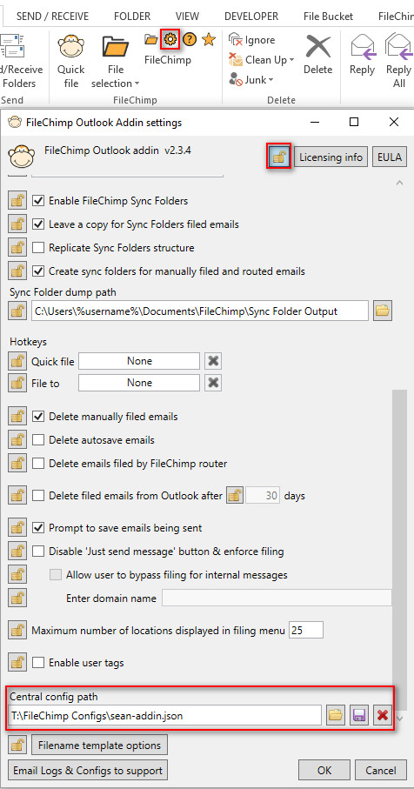Toggle lock icon for Quick file hotkey
The width and height of the screenshot is (414, 789).
(17, 361)
